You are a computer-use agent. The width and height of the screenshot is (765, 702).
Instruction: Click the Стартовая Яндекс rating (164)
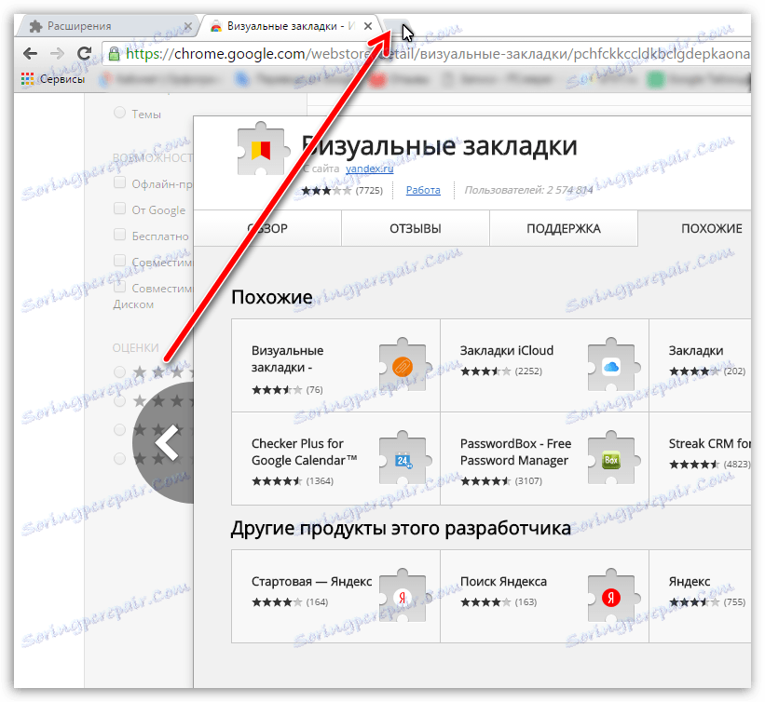pyautogui.click(x=290, y=602)
